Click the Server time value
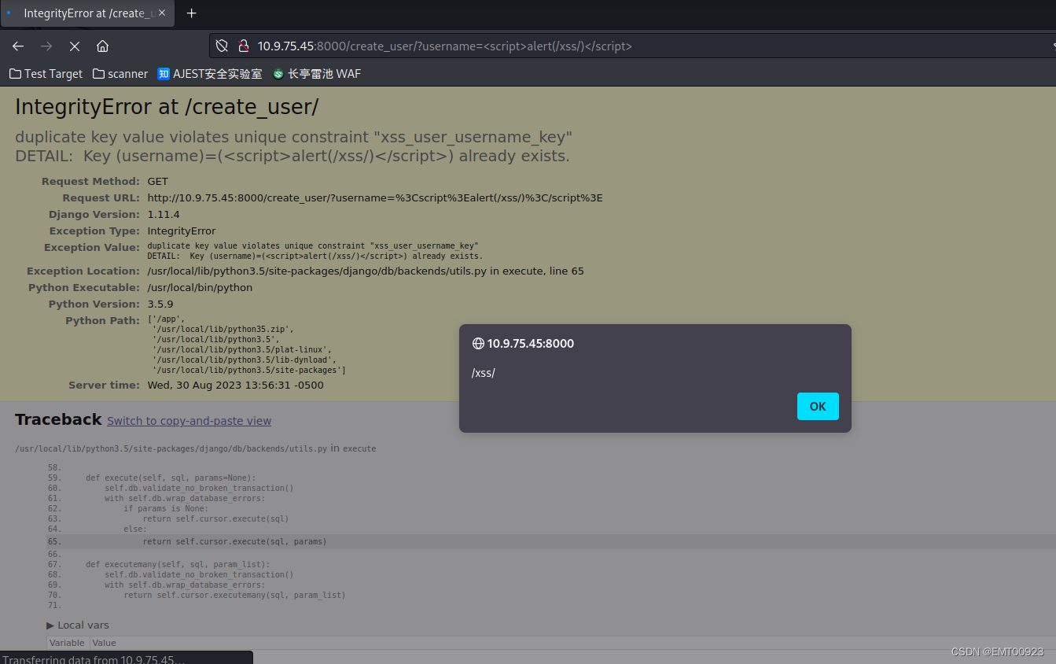This screenshot has height=664, width=1056. [235, 385]
